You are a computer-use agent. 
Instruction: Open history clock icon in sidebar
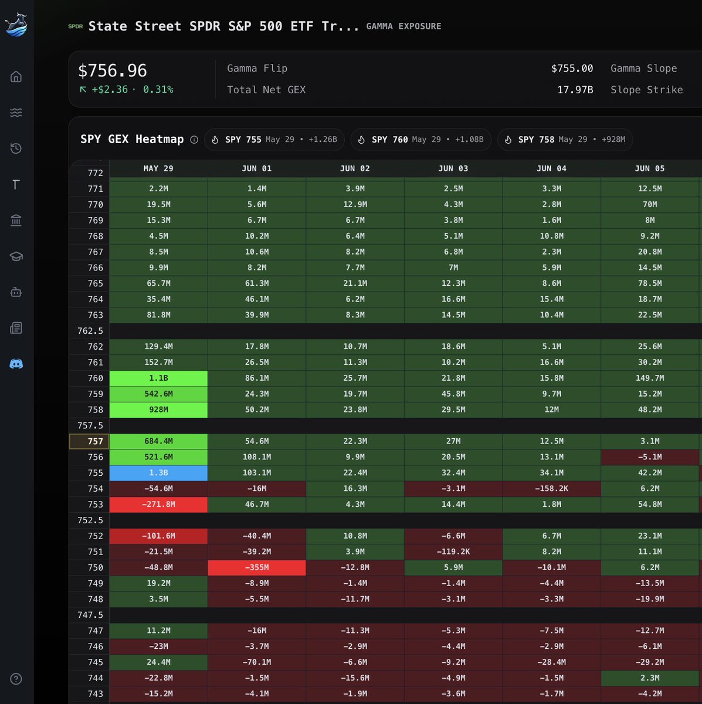tap(16, 148)
